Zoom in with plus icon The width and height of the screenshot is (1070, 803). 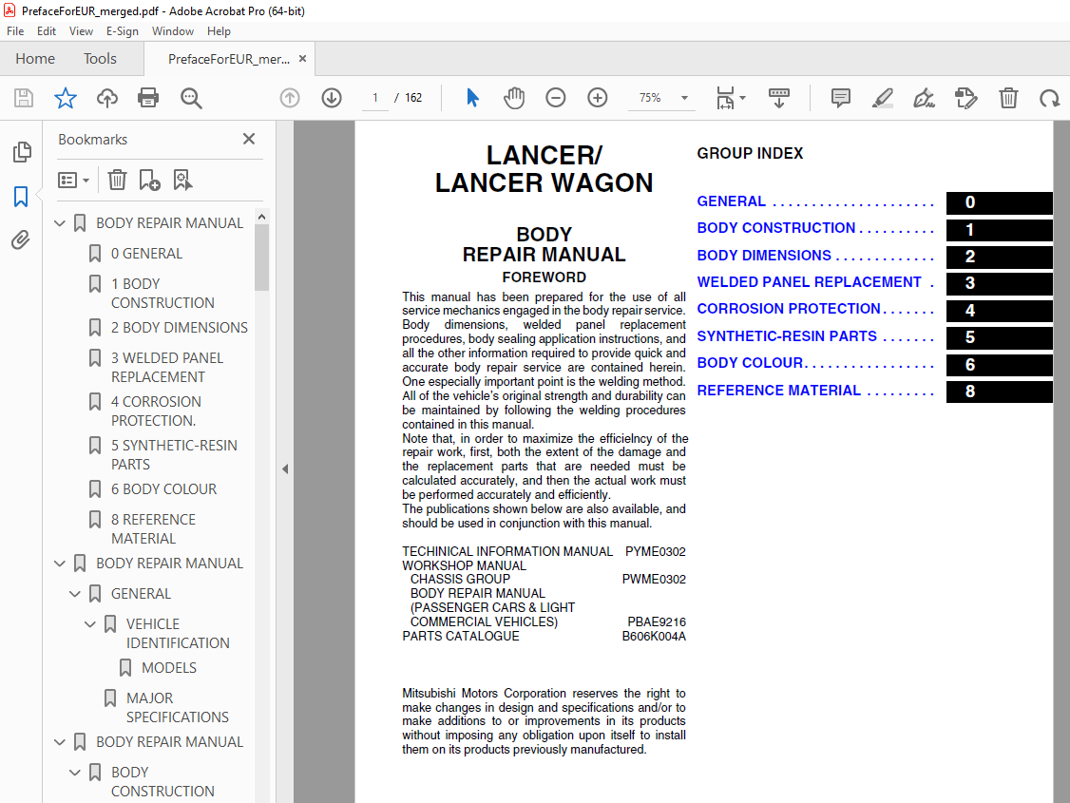(x=598, y=98)
